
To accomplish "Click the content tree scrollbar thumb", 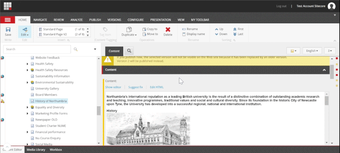I will [99, 111].
